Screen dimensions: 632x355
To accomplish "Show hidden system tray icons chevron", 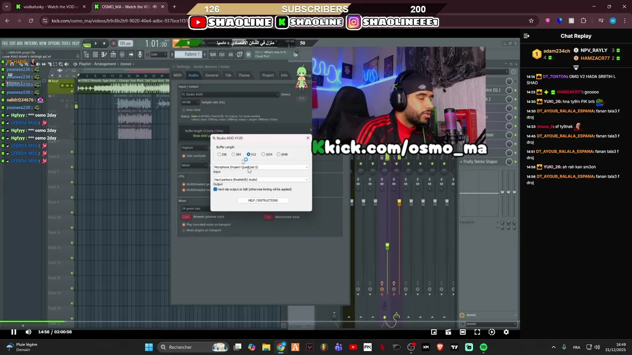I will point(553,347).
